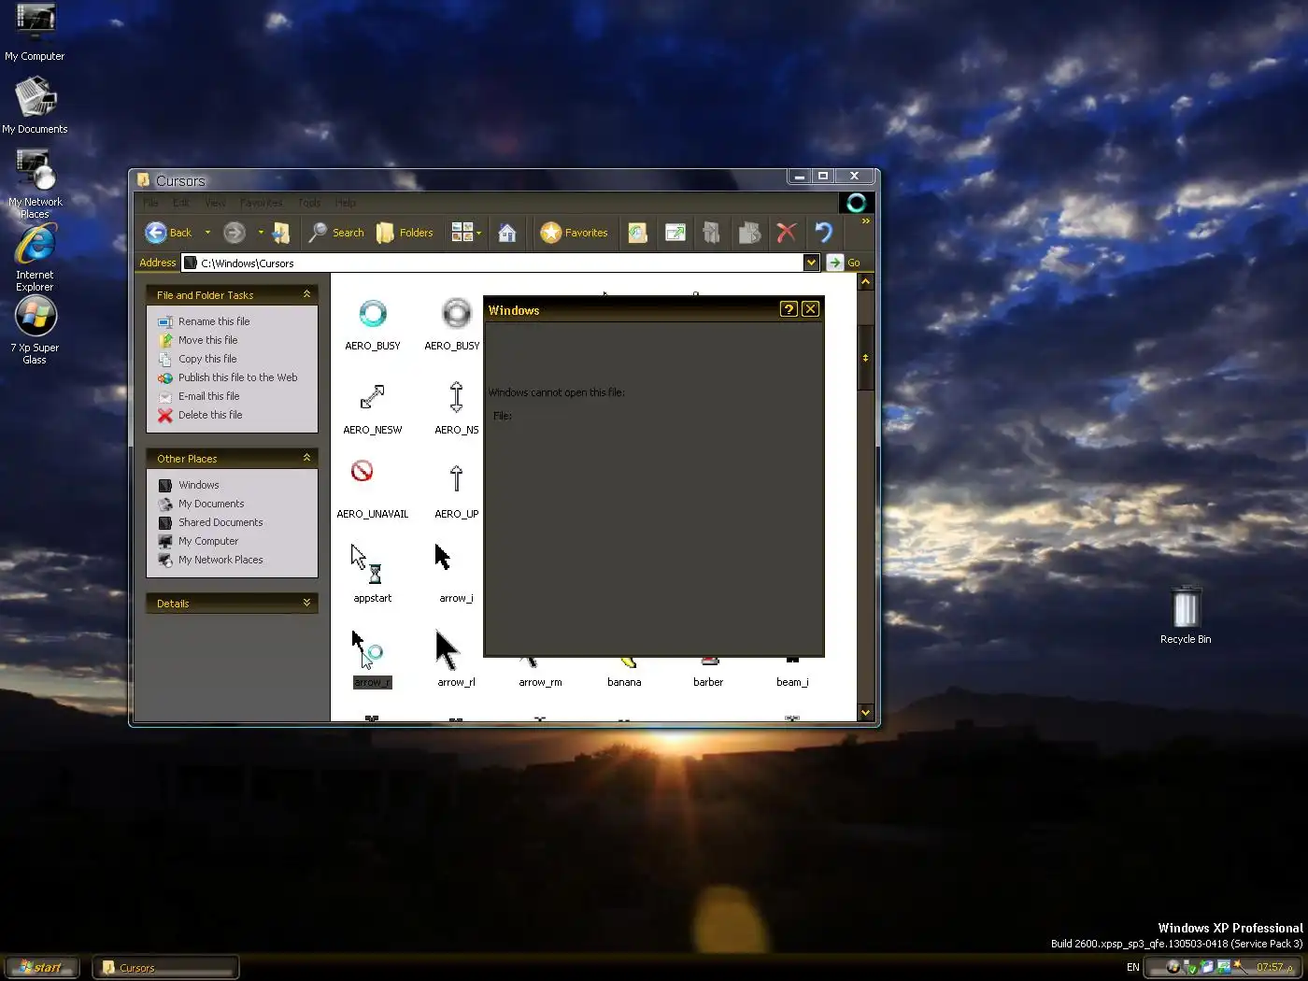Viewport: 1308px width, 981px height.
Task: Open the File menu
Action: coord(150,203)
